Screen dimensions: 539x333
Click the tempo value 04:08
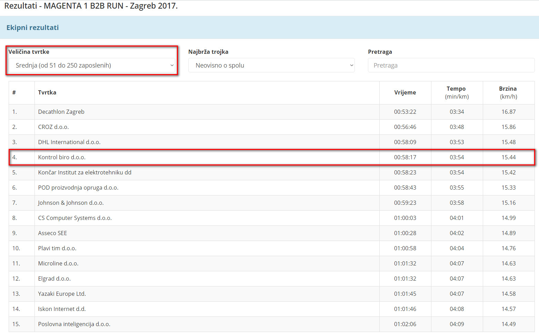[457, 309]
